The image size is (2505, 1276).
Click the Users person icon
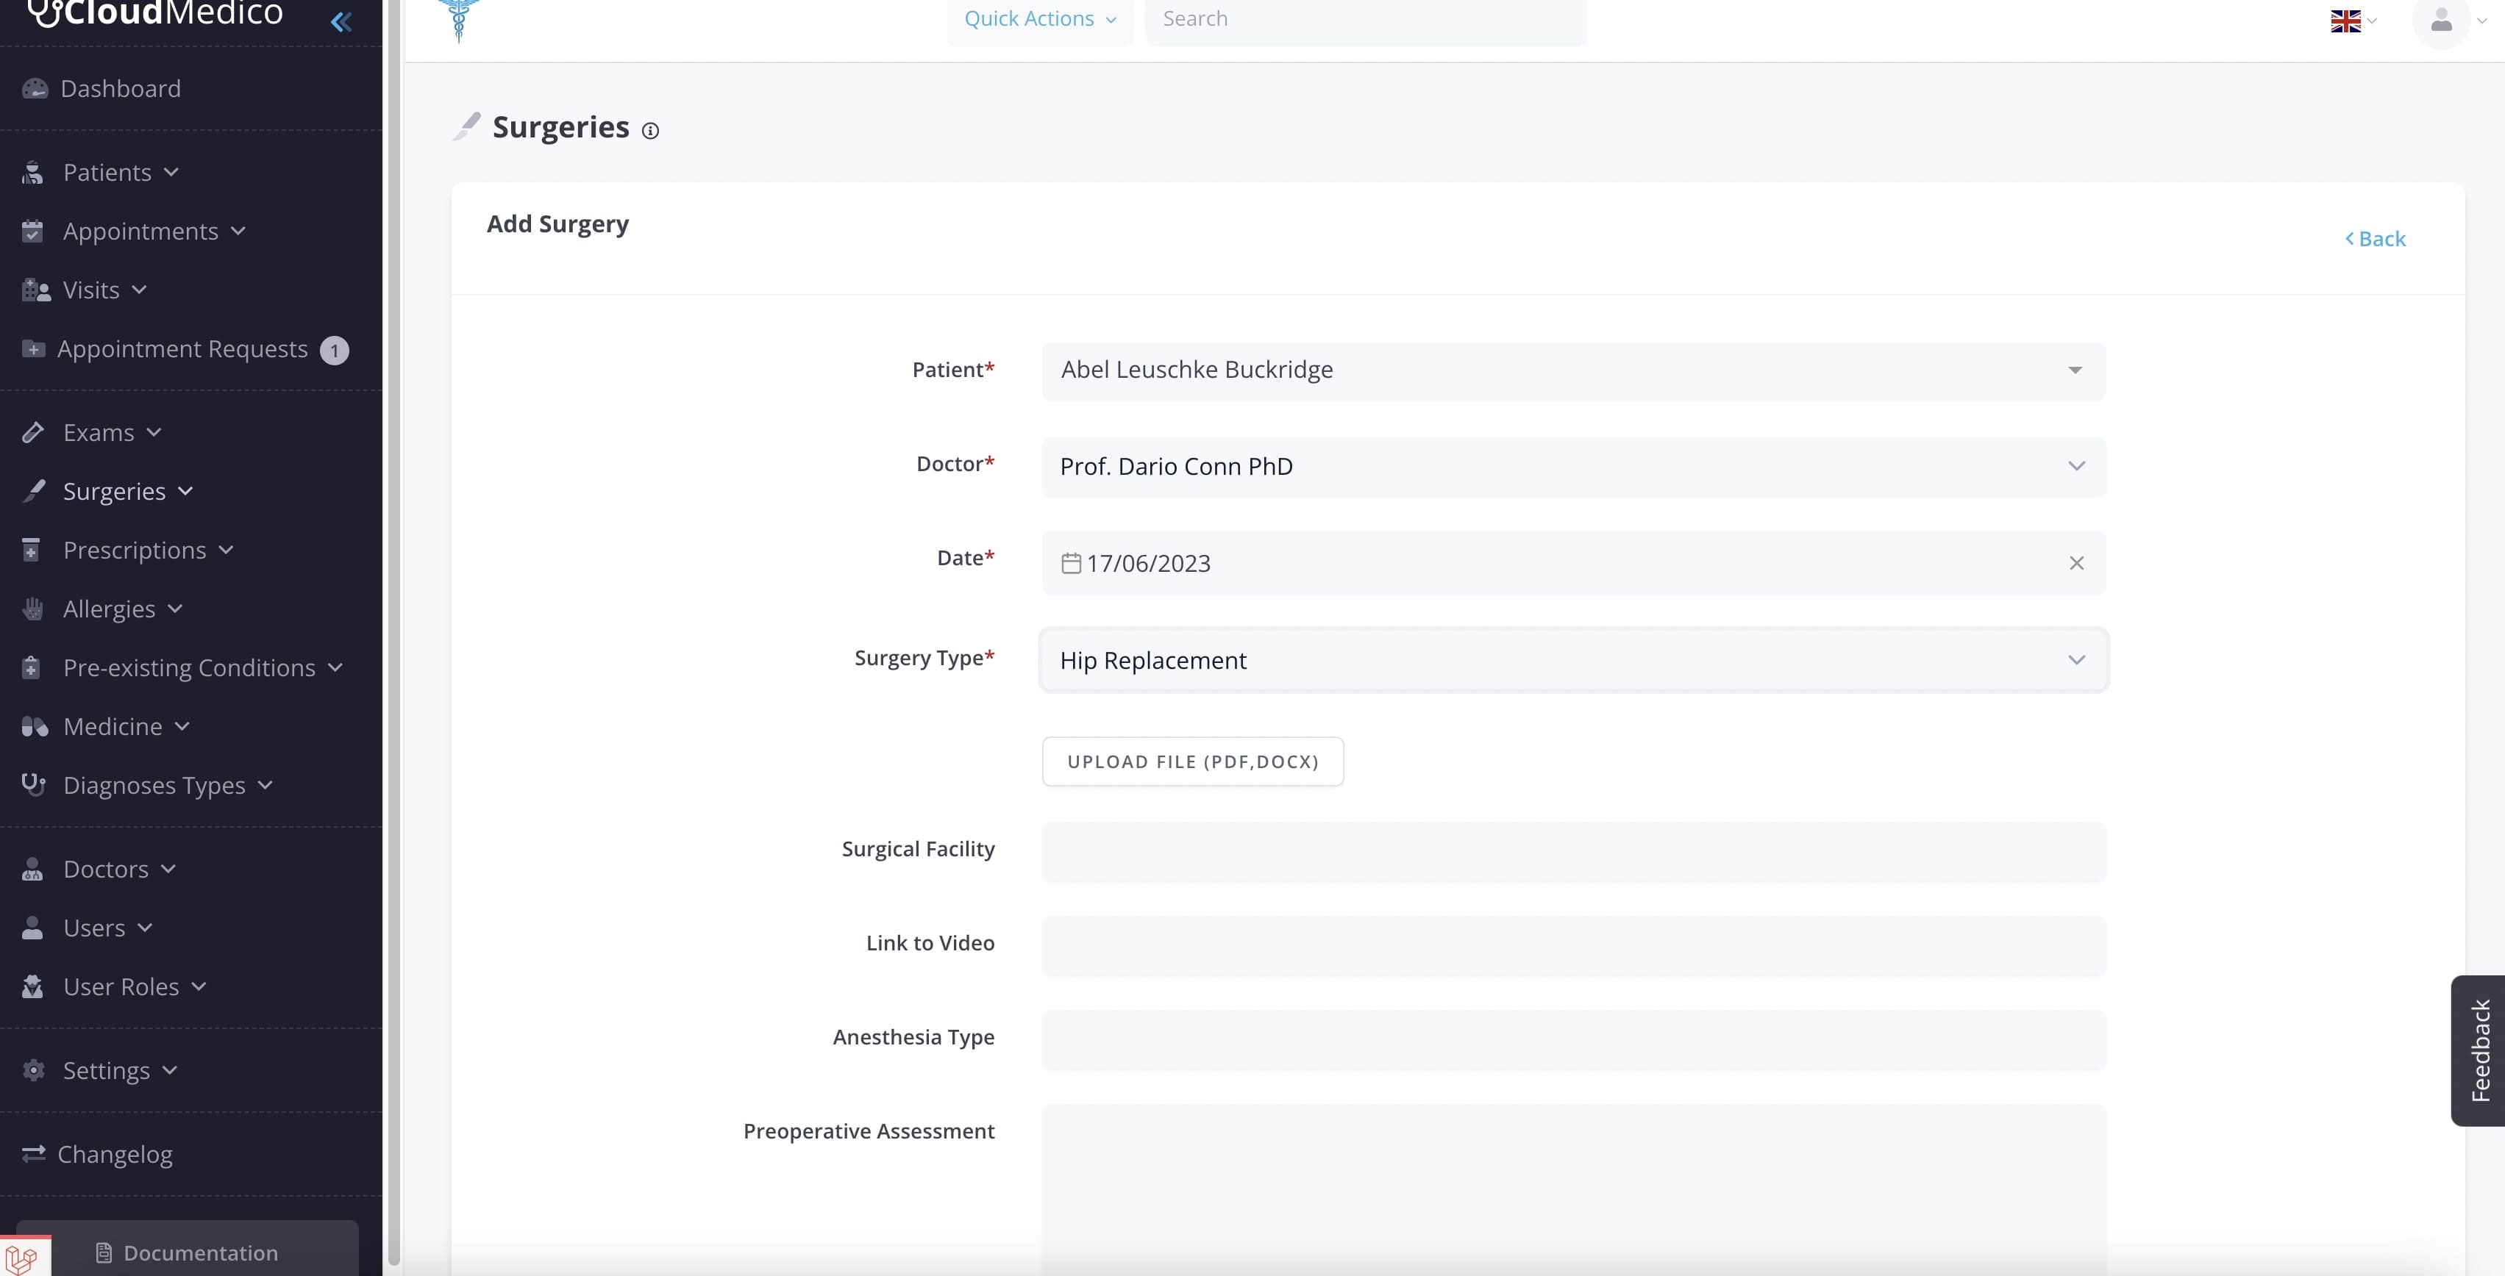pyautogui.click(x=33, y=928)
